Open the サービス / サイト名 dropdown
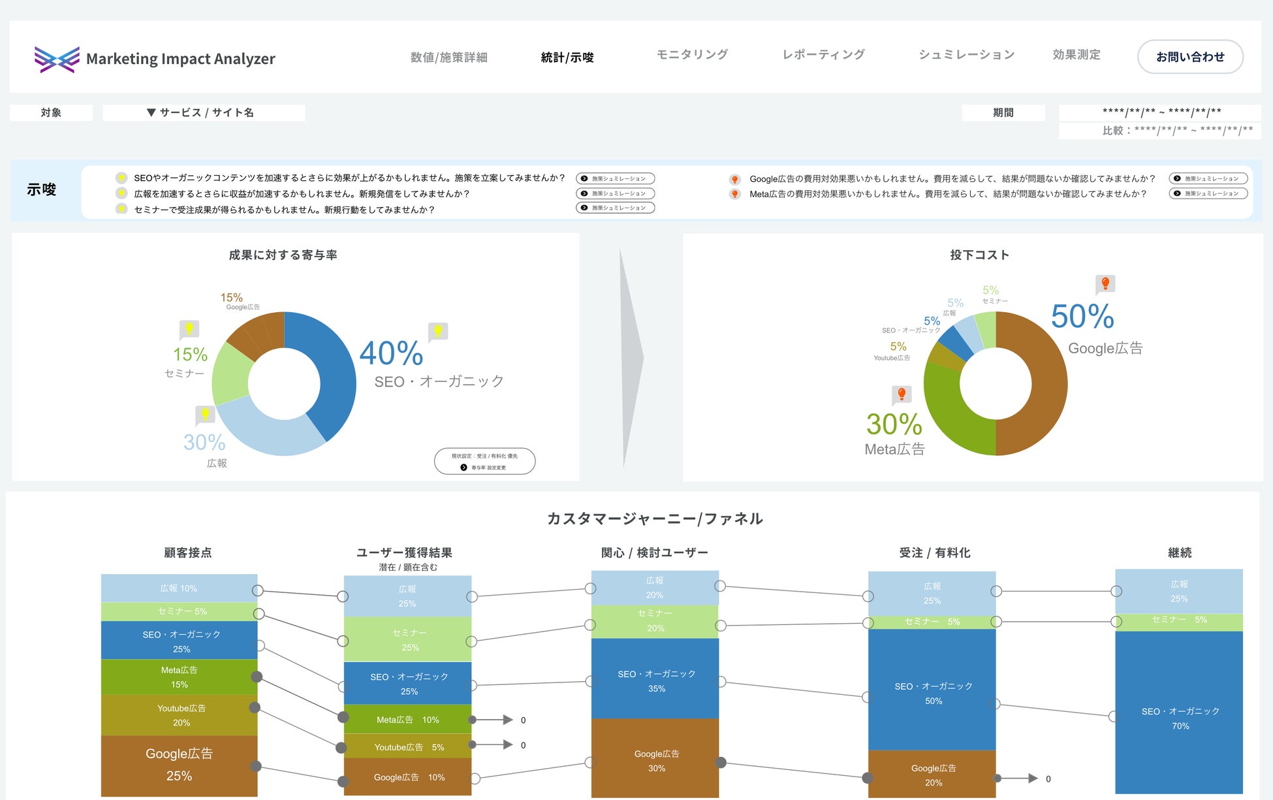The image size is (1273, 800). (x=203, y=112)
